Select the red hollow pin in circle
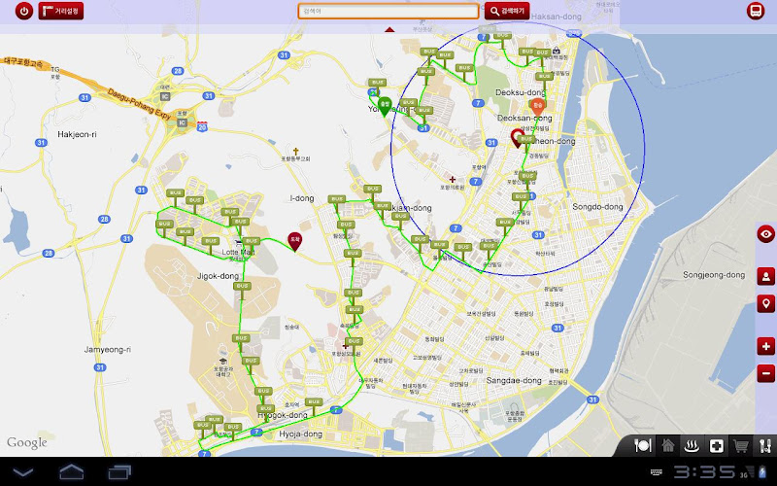 [x=517, y=137]
